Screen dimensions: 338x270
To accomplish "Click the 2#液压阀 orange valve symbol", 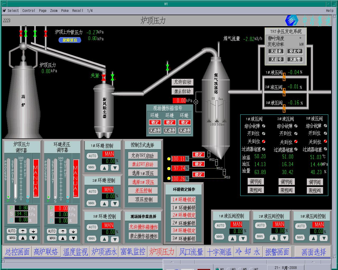I will 284,92.
